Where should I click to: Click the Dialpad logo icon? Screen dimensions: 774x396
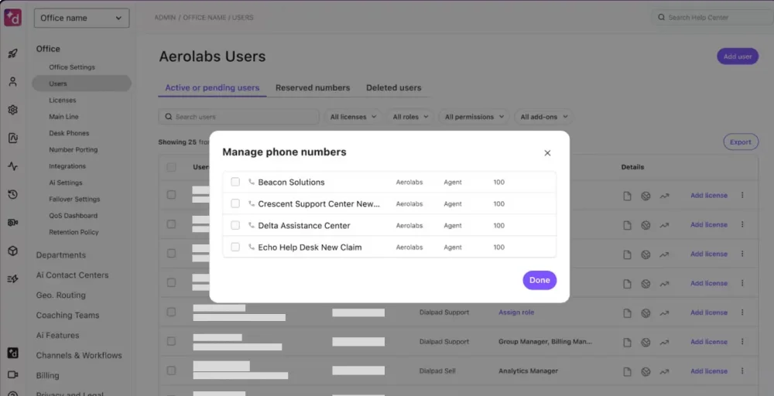13,18
